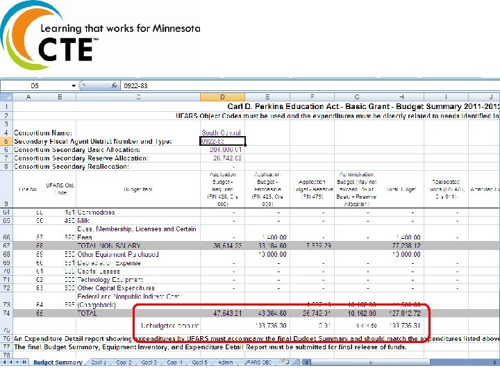
Task: Click the fx Insert Function icon
Action: [114, 85]
